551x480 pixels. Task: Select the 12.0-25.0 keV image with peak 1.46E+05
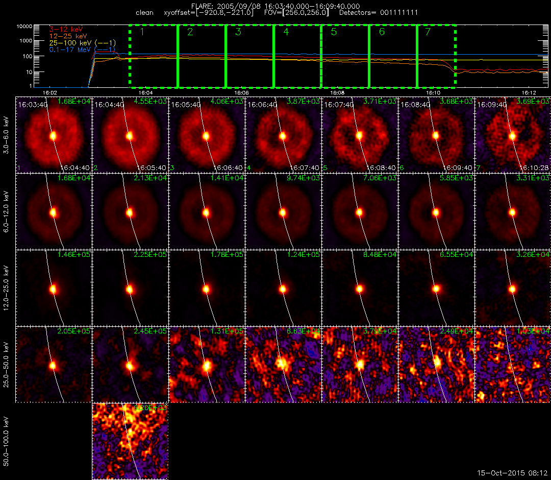[54, 289]
